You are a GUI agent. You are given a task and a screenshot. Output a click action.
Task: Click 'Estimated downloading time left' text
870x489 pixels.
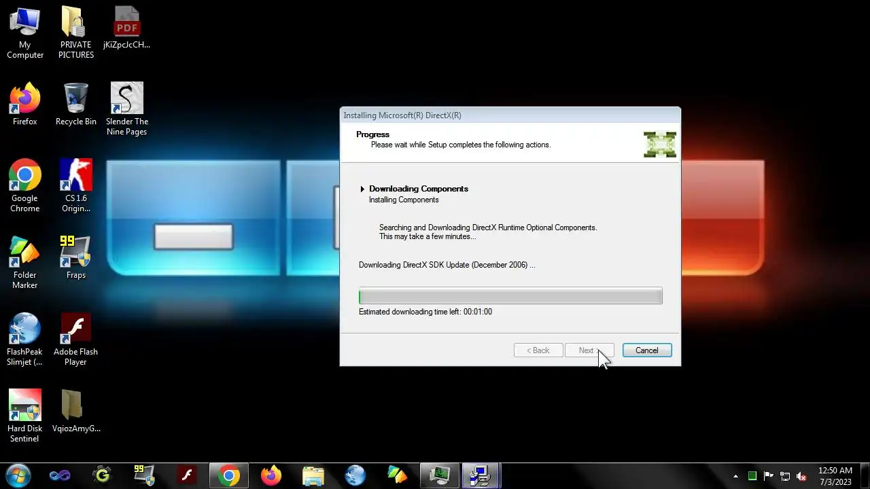pyautogui.click(x=425, y=312)
